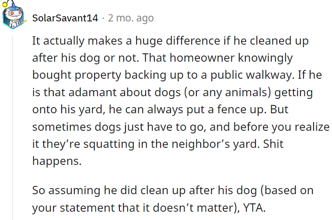The width and height of the screenshot is (332, 220).
Task: Click the word 'squatting' in the comment
Action: click(x=109, y=144)
